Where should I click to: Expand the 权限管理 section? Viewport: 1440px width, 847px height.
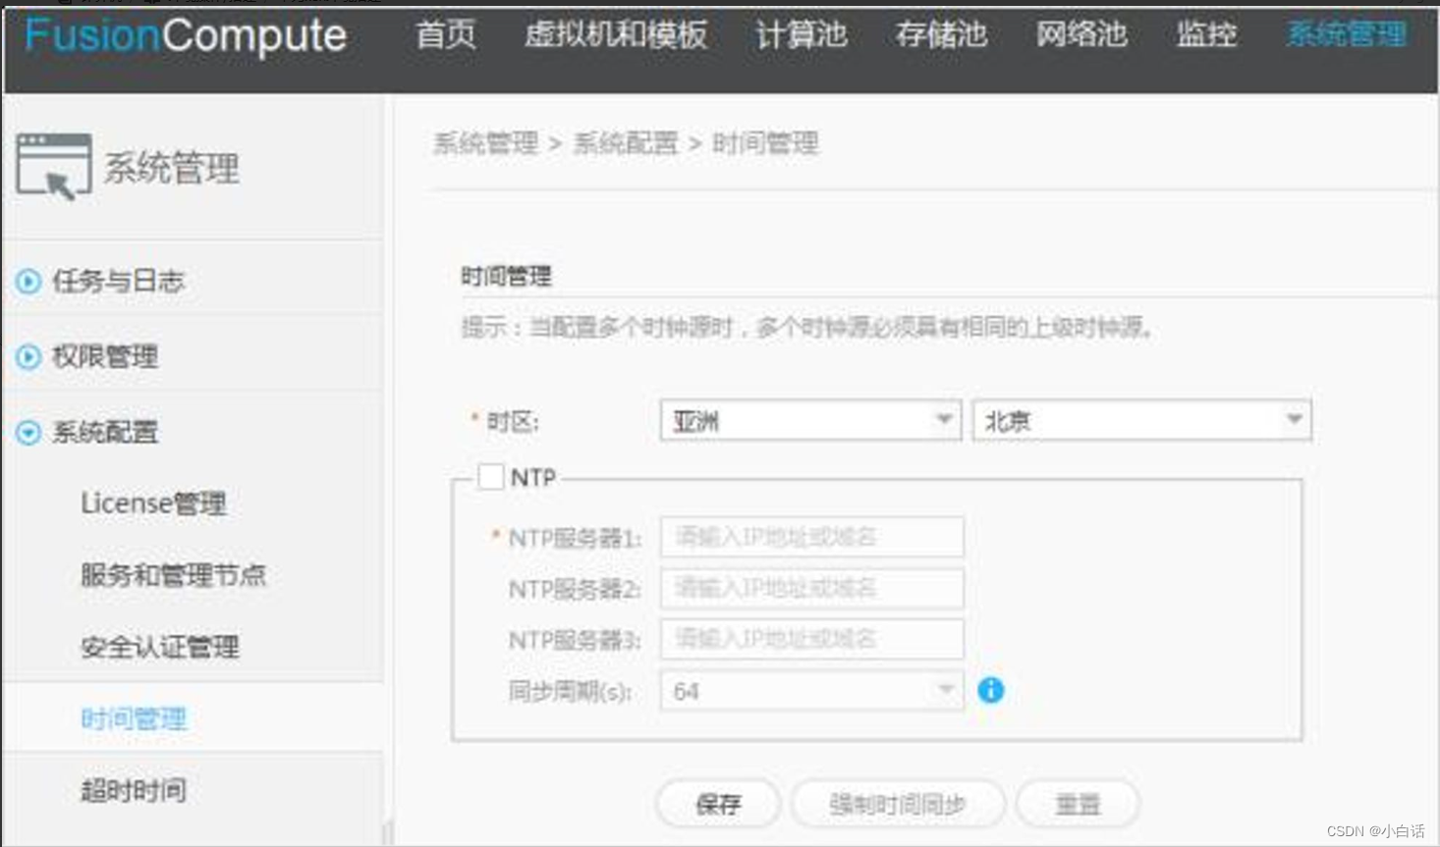28,356
